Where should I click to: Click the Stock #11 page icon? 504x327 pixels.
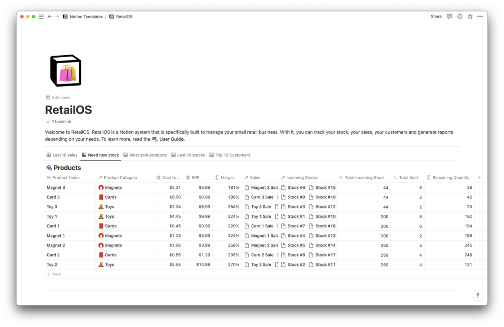311,264
